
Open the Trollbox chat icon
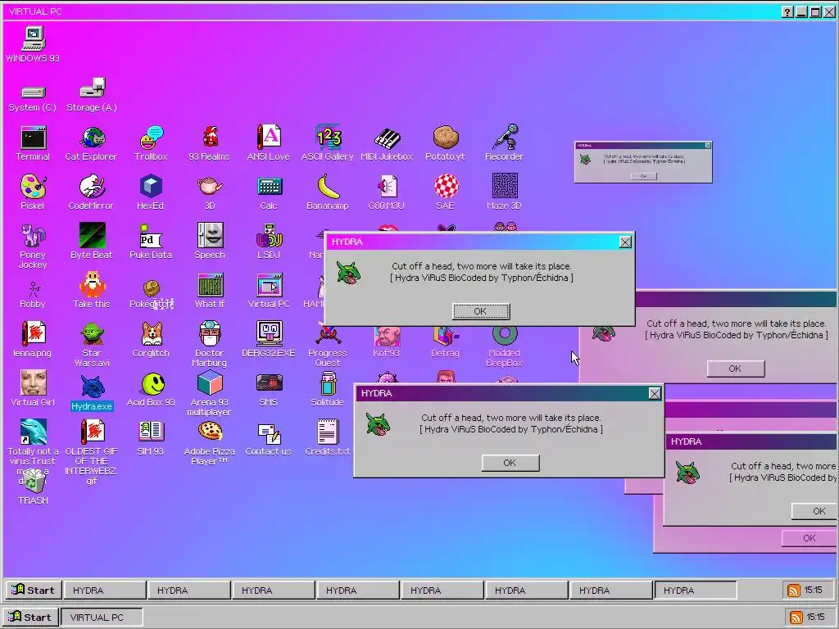tap(151, 138)
